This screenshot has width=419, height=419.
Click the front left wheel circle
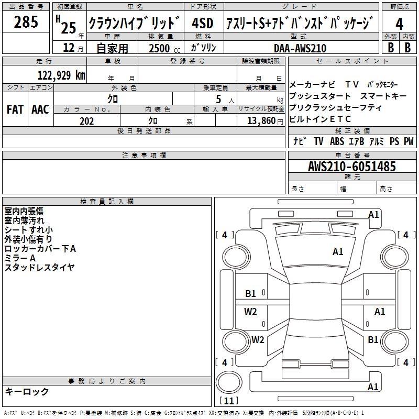(x=236, y=257)
